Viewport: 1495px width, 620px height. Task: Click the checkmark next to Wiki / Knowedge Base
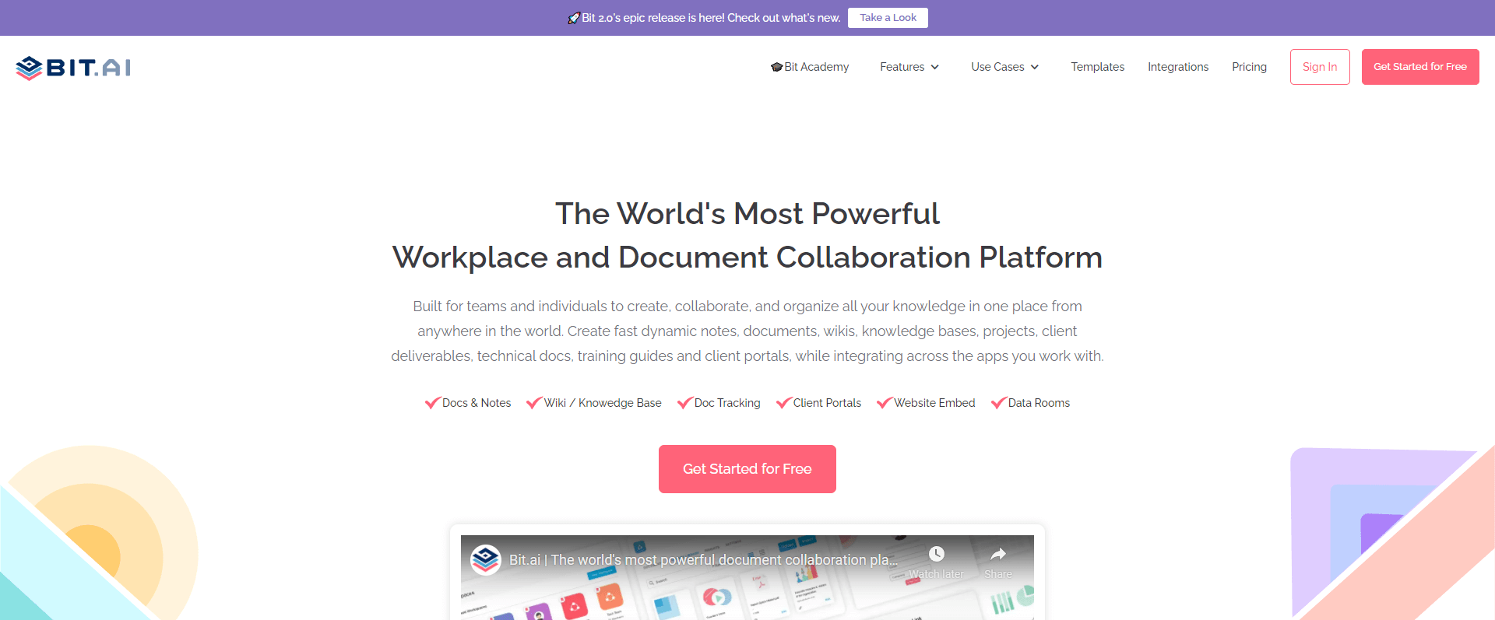tap(534, 403)
